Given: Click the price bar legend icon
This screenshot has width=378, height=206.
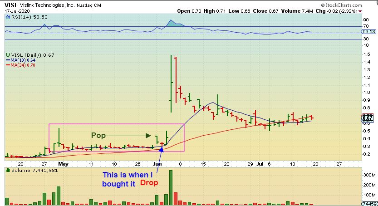Looking at the screenshot, I should pos(8,55).
